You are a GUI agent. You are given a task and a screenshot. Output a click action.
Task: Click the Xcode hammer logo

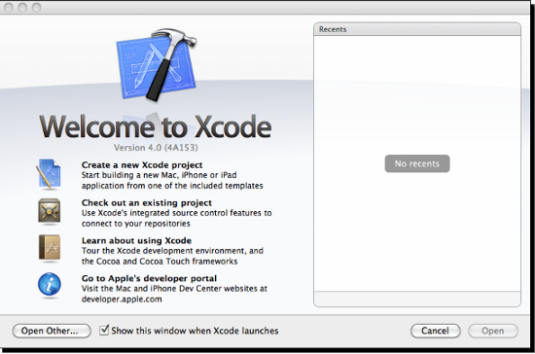(157, 65)
